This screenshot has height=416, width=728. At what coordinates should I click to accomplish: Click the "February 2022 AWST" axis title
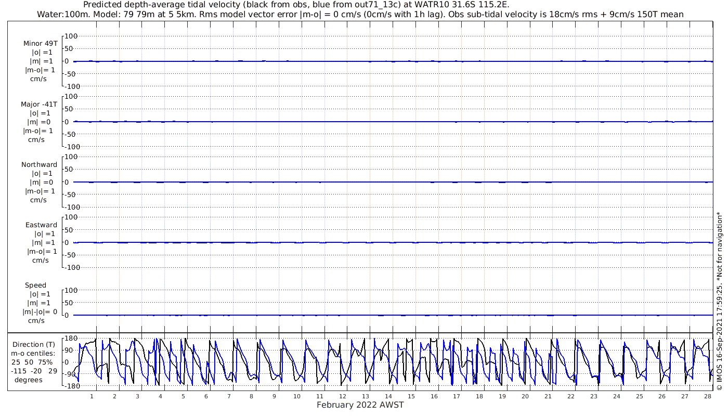click(360, 405)
